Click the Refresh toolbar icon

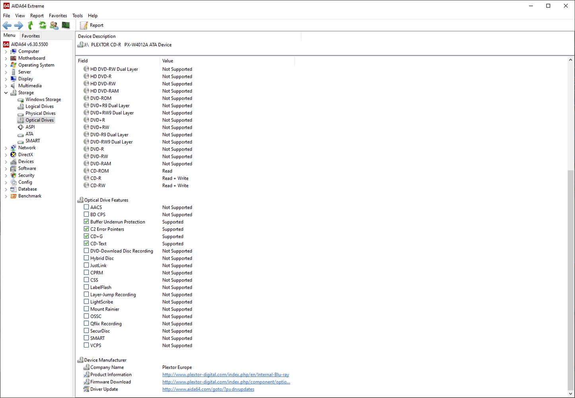point(42,25)
